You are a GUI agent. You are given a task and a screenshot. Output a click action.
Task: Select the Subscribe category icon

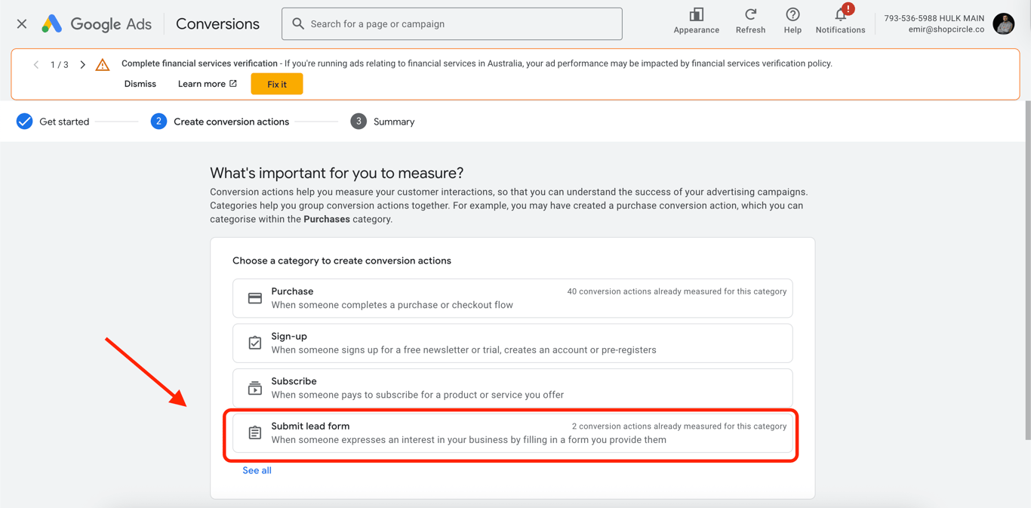(x=255, y=388)
